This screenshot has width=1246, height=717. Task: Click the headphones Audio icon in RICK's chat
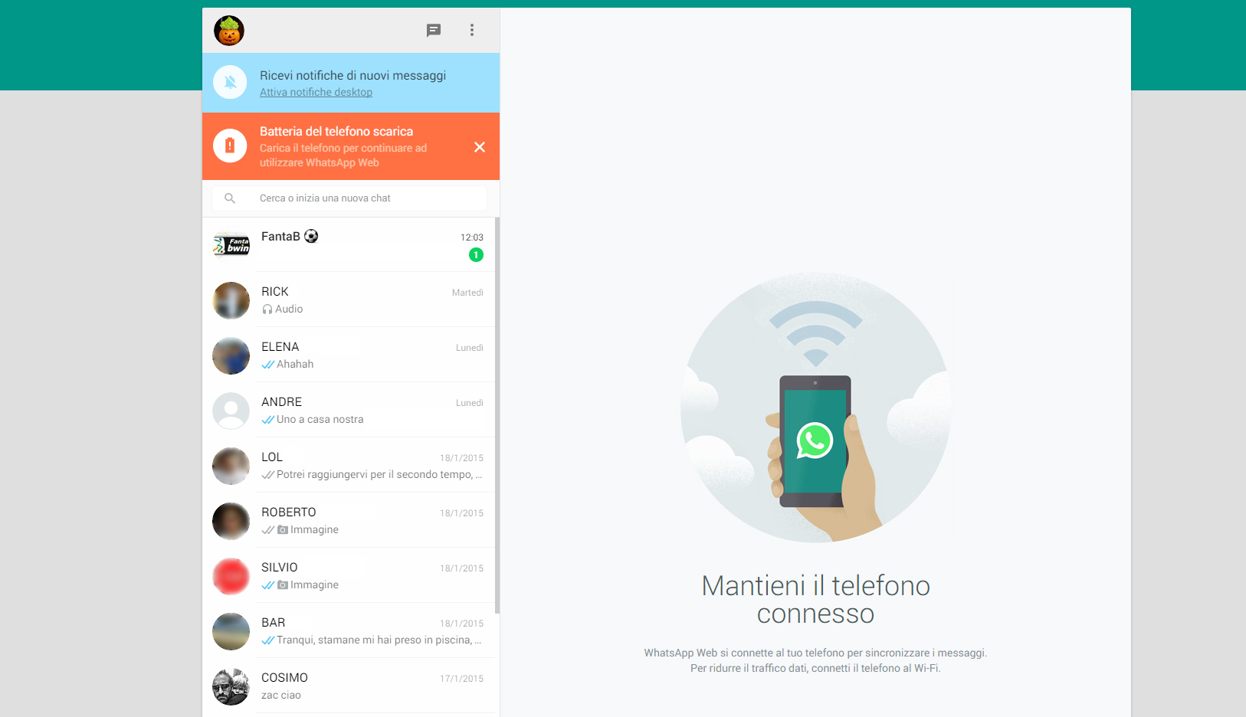tap(267, 309)
